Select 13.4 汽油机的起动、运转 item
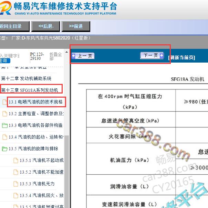The image size is (208, 208). tap(36, 137)
